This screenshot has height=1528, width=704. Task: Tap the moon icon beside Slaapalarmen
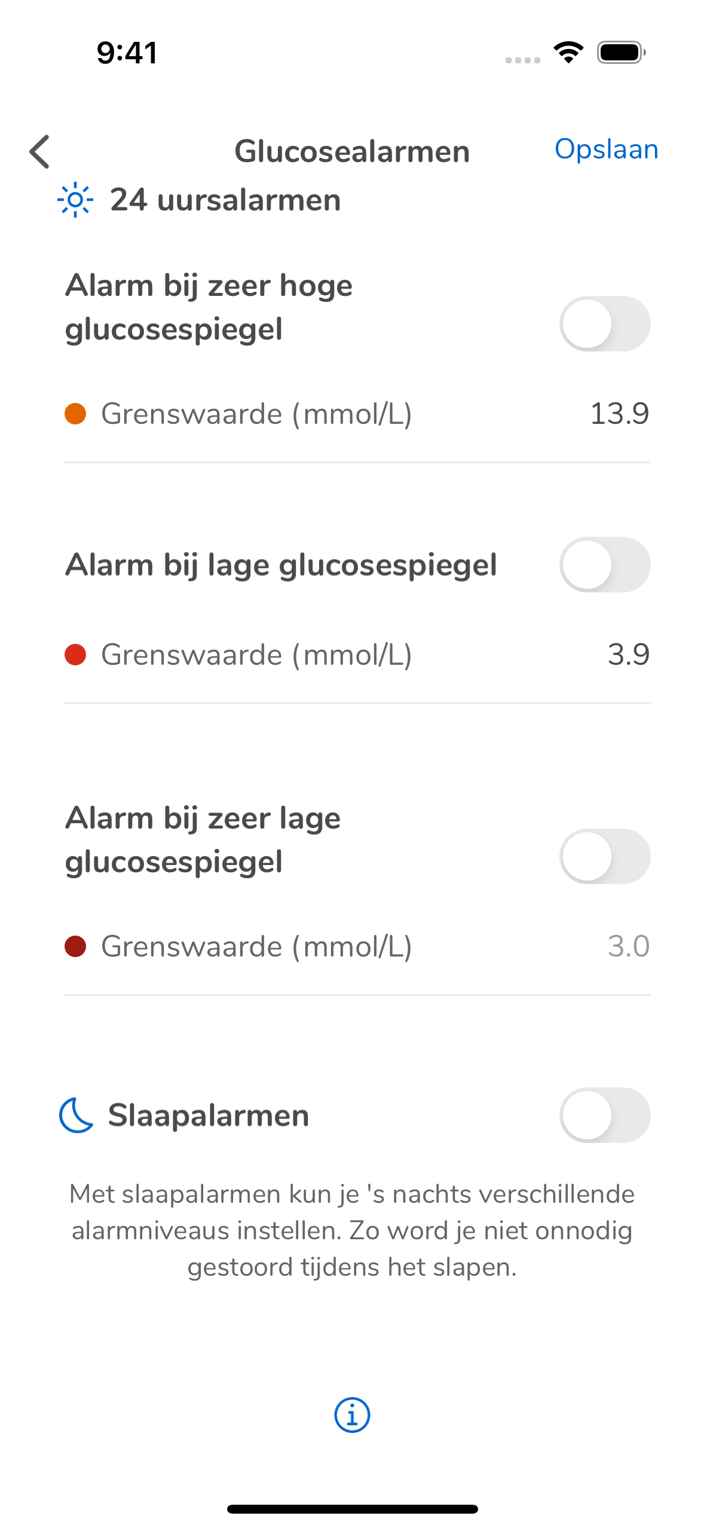pyautogui.click(x=76, y=1115)
